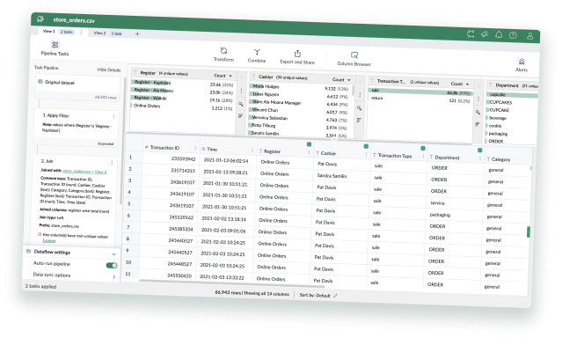Open Count sort dropdown in Register panel
562x338 pixels.
[223, 76]
